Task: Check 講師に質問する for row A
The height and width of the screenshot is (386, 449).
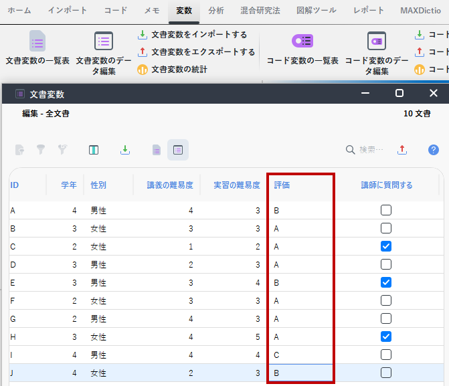Action: click(386, 210)
